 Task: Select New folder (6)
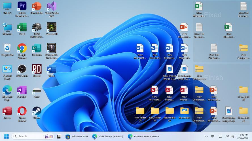coord(155,114)
